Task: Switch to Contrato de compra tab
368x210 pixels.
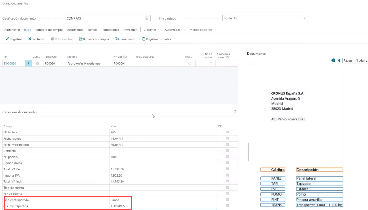Action: (49, 30)
